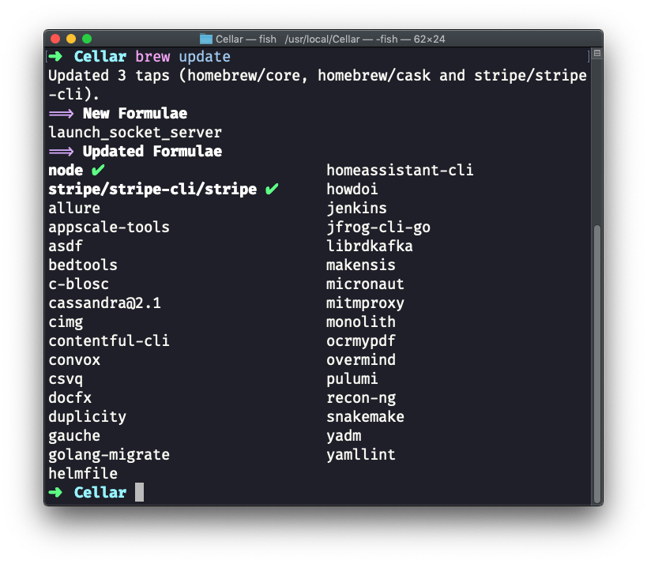The width and height of the screenshot is (647, 564).
Task: Click the launch_socket_server formula name
Action: 135,133
